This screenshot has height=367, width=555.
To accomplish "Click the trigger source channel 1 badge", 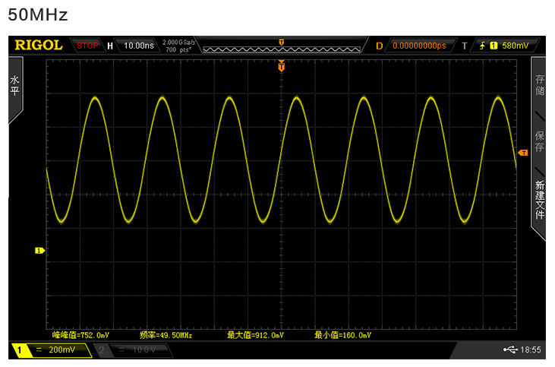I will [x=494, y=46].
